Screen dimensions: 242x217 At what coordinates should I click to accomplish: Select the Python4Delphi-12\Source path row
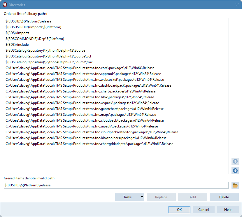(x=116, y=50)
